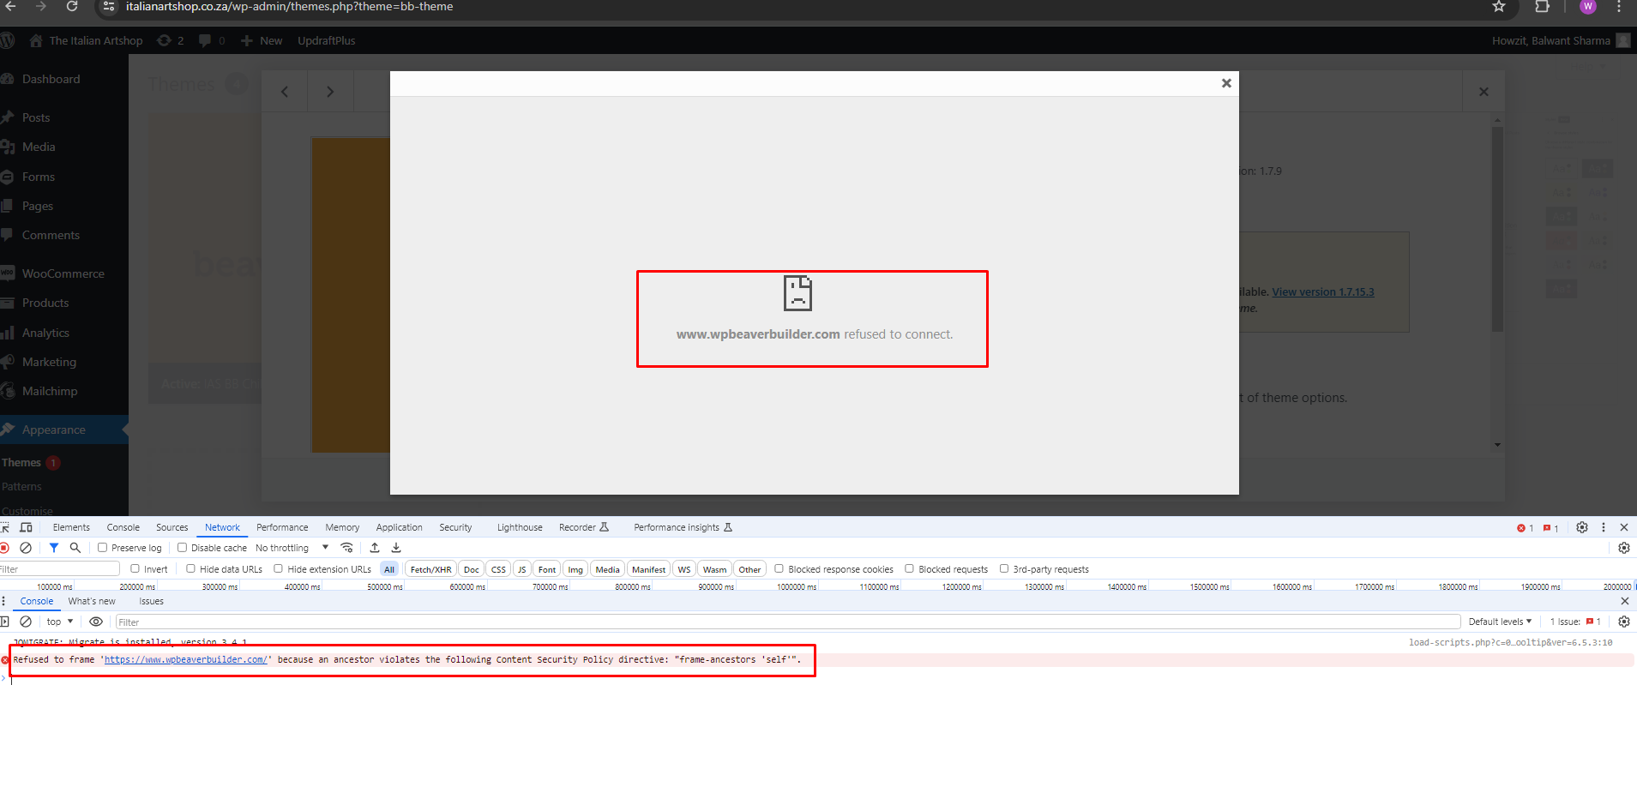
Task: Open the No throttling dropdown
Action: coord(292,548)
